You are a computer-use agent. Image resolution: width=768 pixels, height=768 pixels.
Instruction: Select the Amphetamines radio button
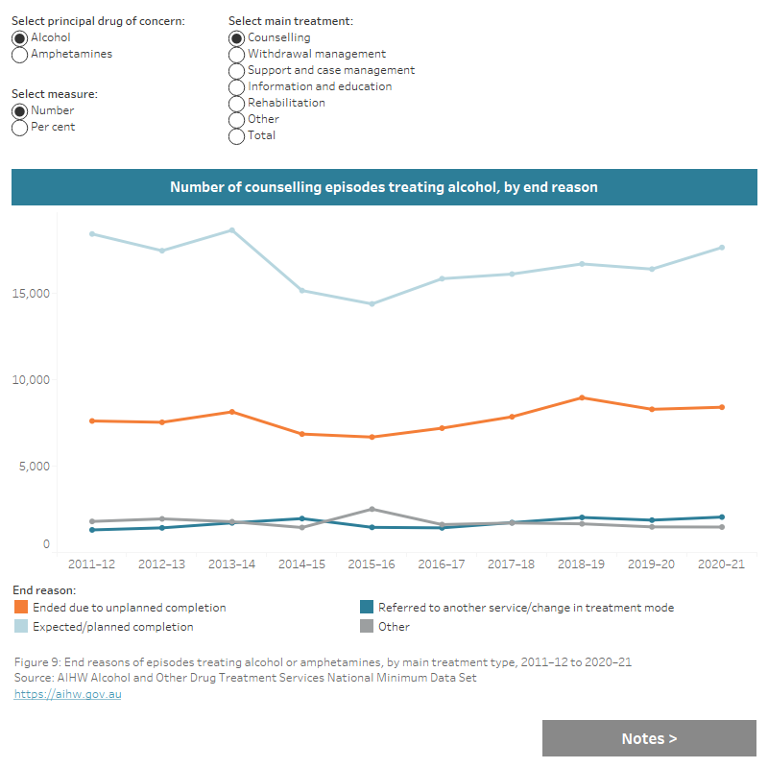tap(18, 54)
